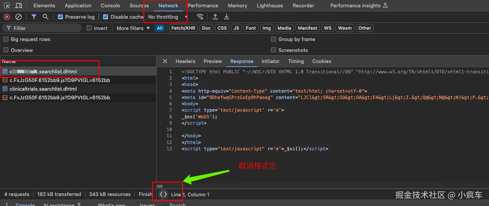The height and width of the screenshot is (206, 489).
Task: Click code line number 7
Action: tap(171, 110)
